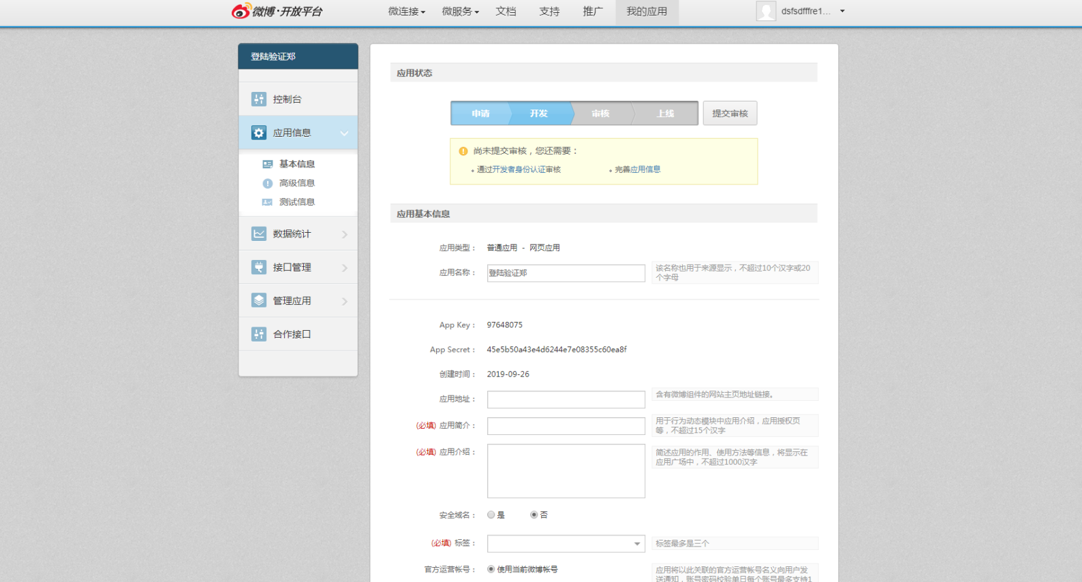Click the 管理应用 layers icon
This screenshot has height=582, width=1082.
pyautogui.click(x=259, y=300)
